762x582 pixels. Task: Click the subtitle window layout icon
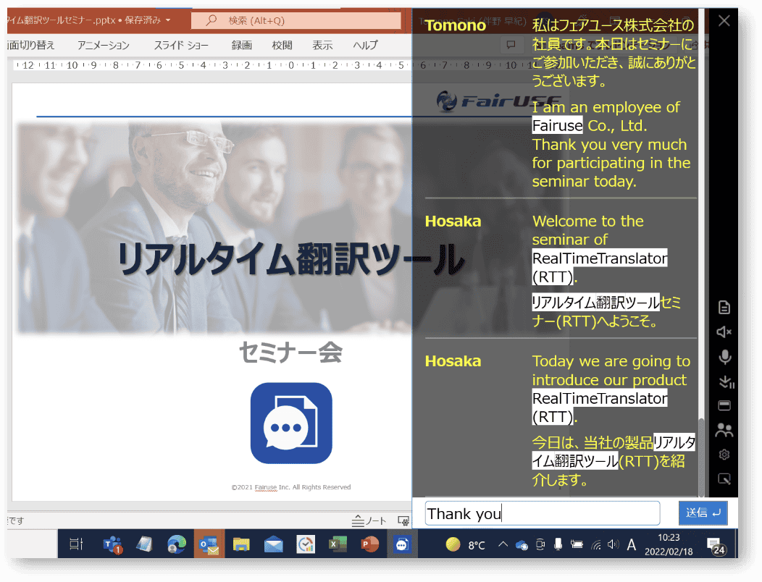coord(724,405)
